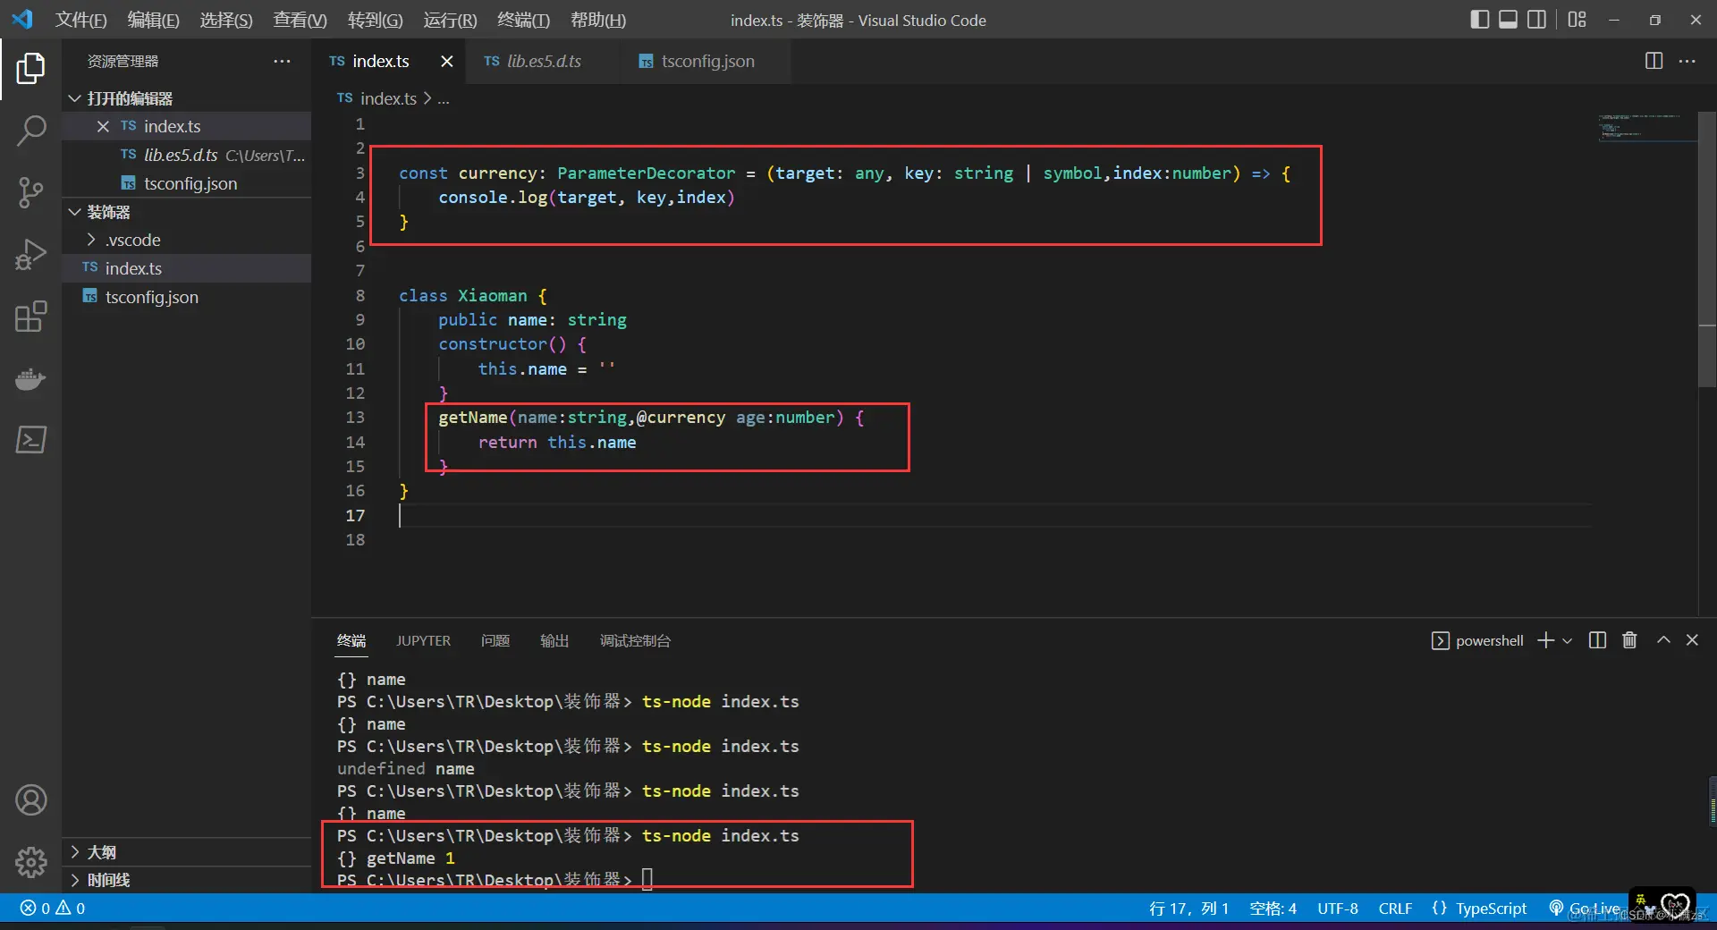Open the 终端(T) menu
Viewport: 1717px width, 930px height.
(x=523, y=20)
